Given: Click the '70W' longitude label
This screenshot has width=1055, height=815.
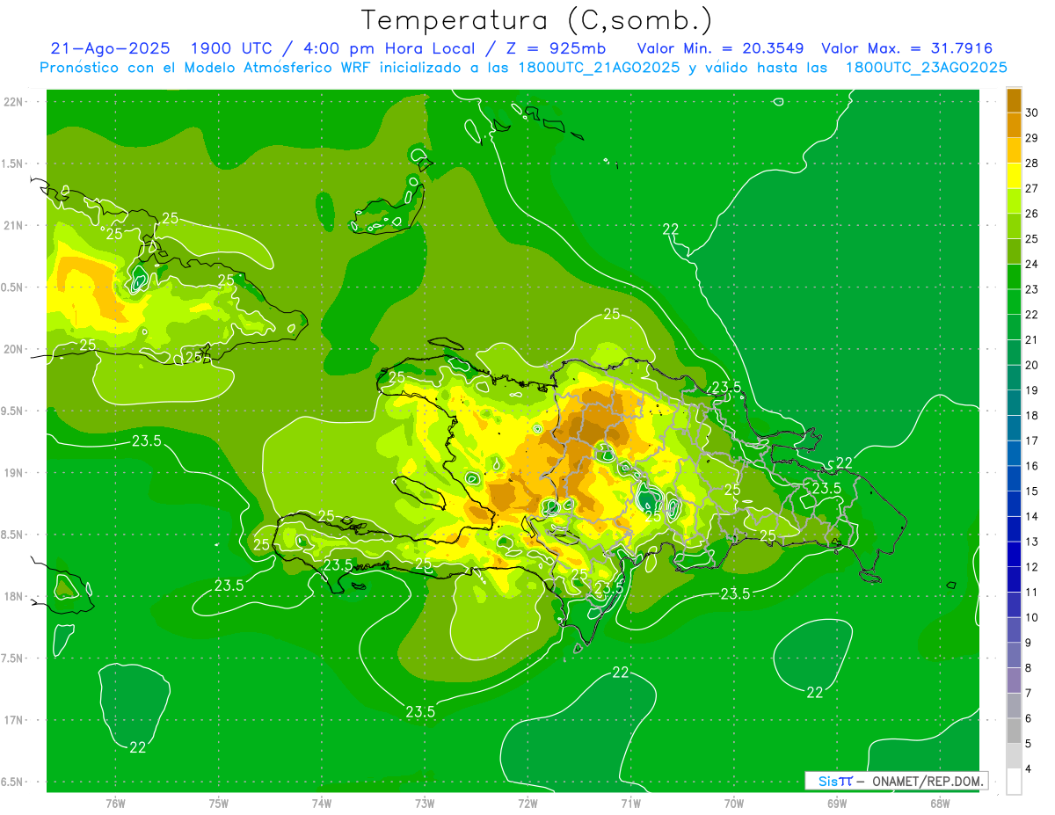Looking at the screenshot, I should pyautogui.click(x=734, y=803).
